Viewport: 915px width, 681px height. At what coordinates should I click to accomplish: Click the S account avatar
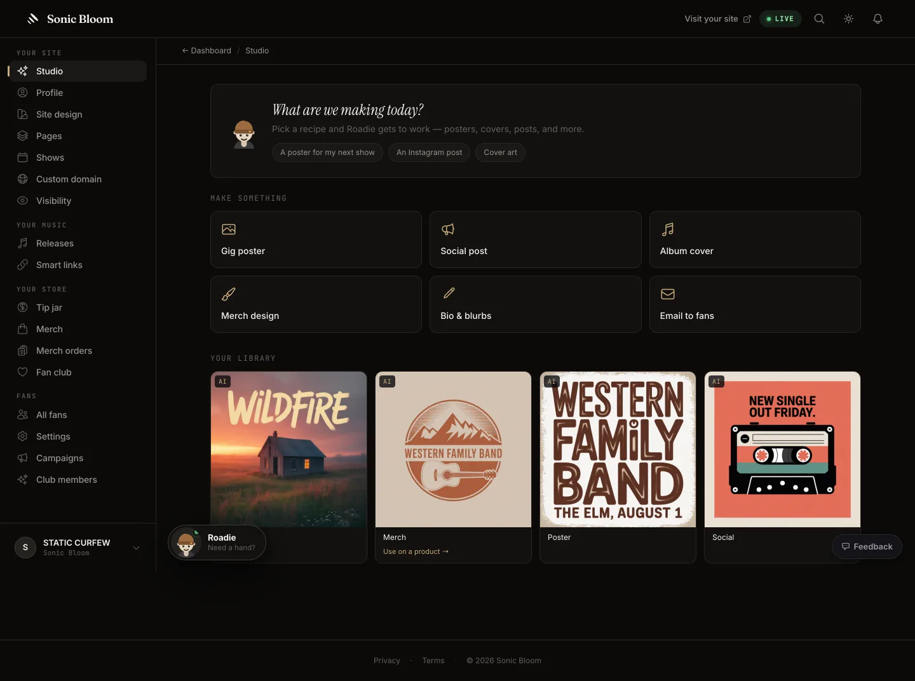point(25,548)
